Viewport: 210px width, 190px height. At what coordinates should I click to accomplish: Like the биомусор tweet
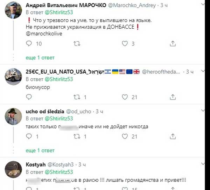[x=125, y=97]
